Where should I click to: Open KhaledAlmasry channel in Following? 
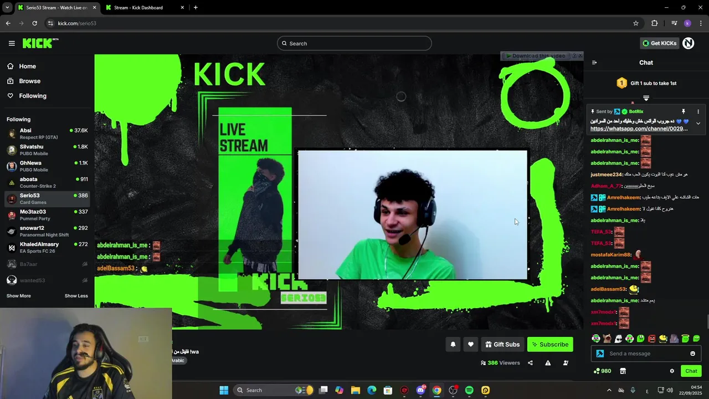pyautogui.click(x=47, y=247)
